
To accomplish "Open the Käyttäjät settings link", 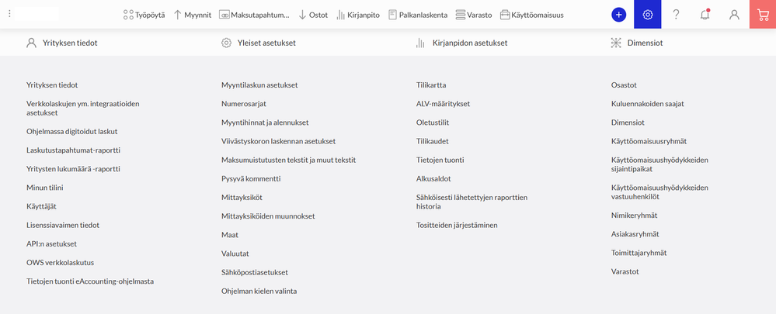I will coord(42,206).
